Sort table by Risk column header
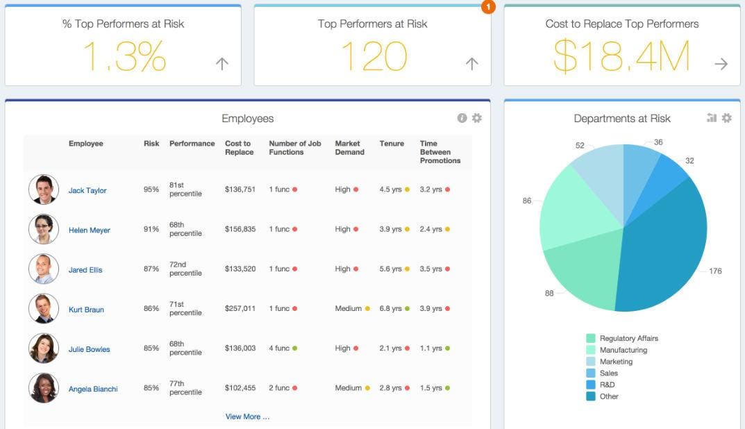 tap(151, 144)
